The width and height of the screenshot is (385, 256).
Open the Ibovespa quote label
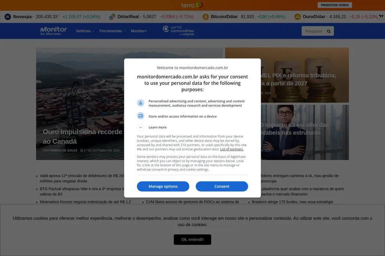22,17
